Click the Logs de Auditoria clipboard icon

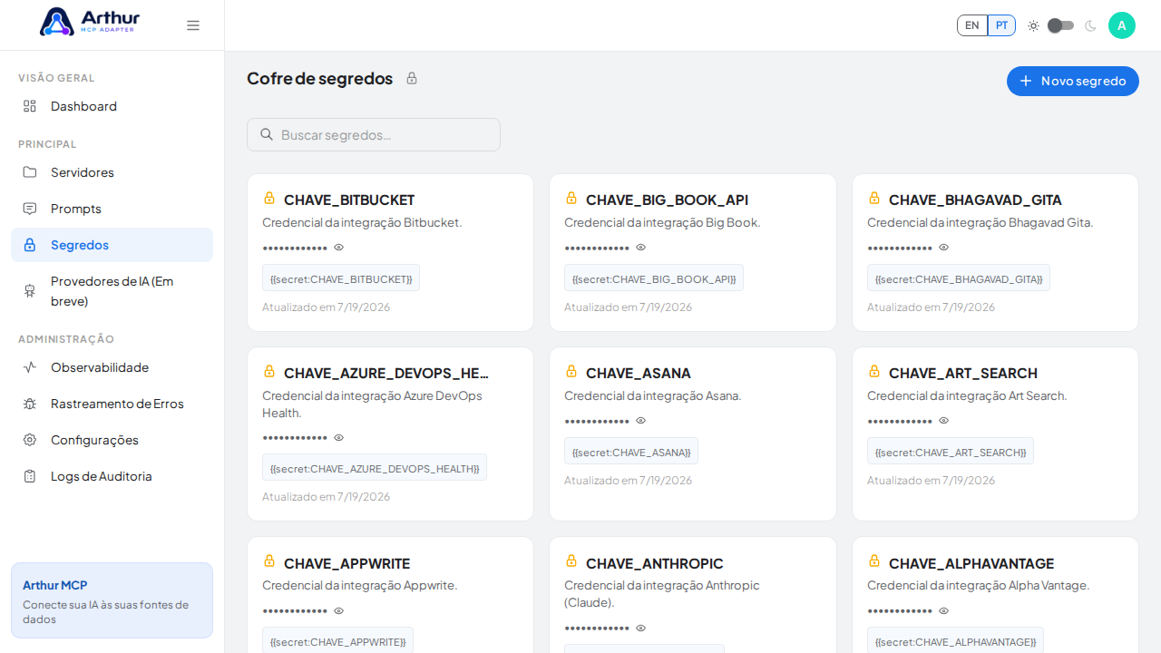pos(30,476)
